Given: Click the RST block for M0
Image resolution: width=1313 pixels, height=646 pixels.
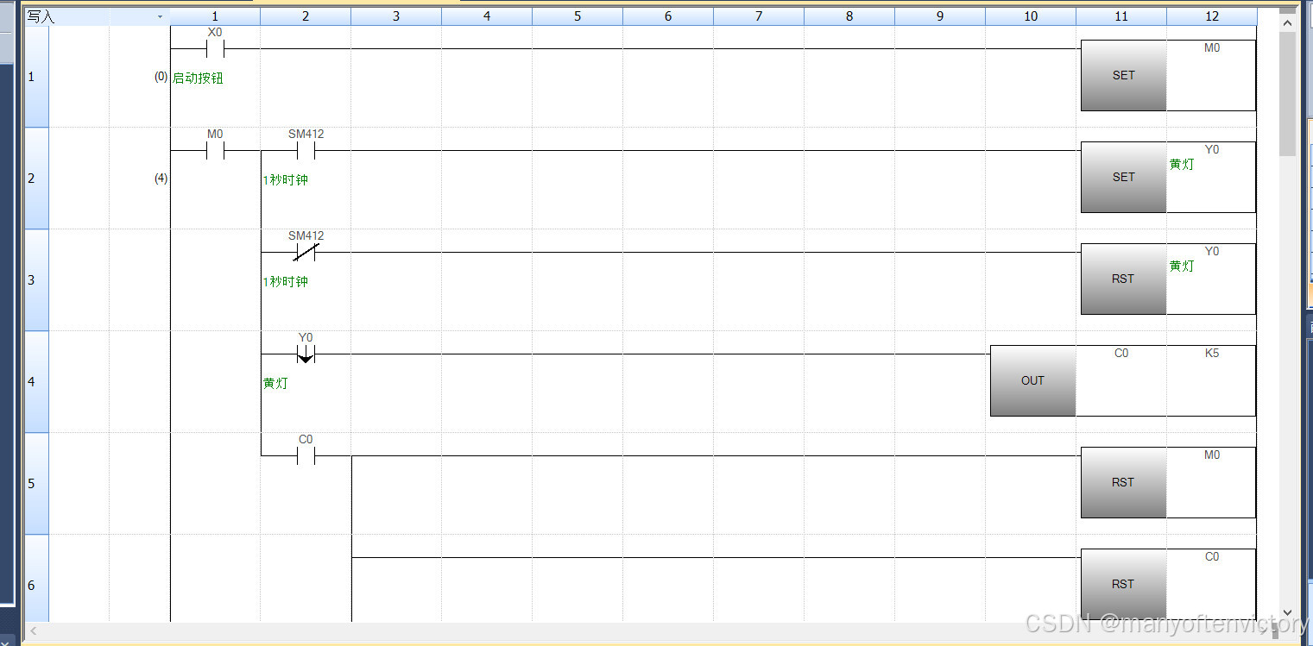Looking at the screenshot, I should (x=1123, y=483).
